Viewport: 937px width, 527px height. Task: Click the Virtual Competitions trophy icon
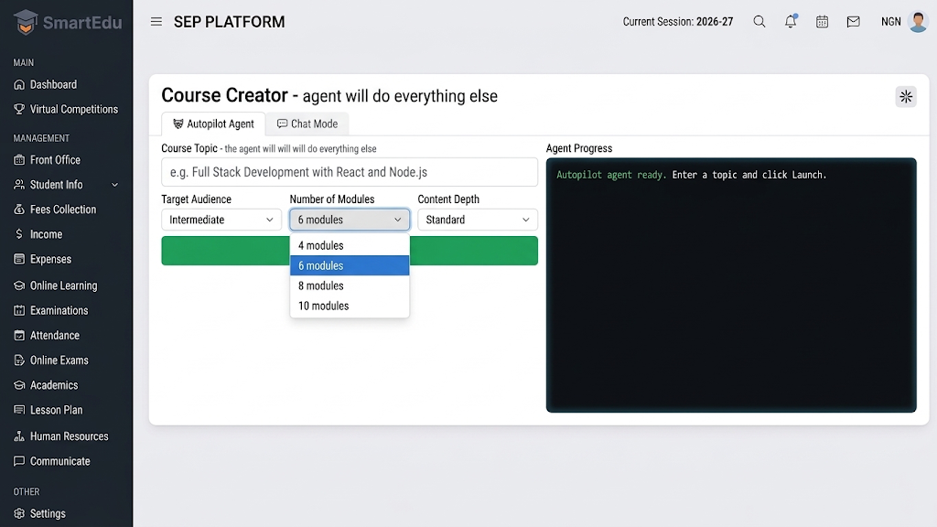tap(19, 109)
